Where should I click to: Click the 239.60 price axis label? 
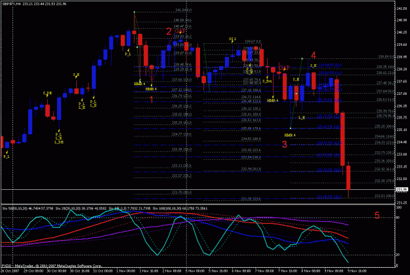point(401,45)
